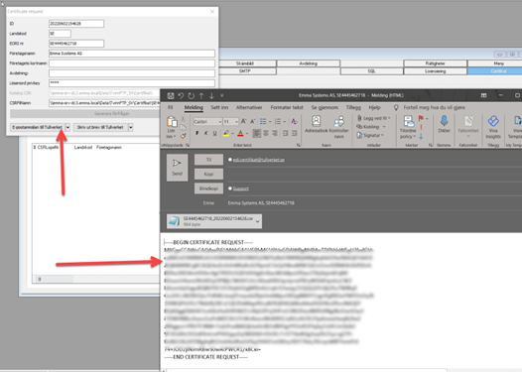
Task: Click the Blindkopi button
Action: [x=208, y=188]
